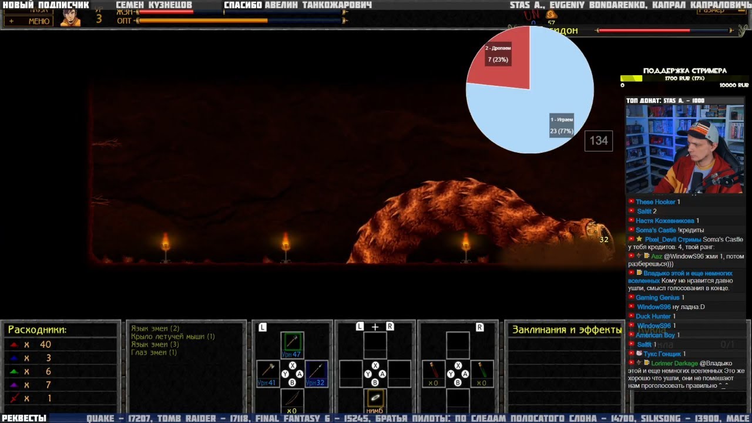
Task: Click the R shoulder button badge on items panel
Action: pyautogui.click(x=479, y=327)
